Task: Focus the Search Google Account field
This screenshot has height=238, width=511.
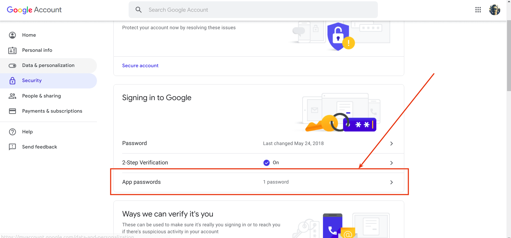Action: point(253,10)
